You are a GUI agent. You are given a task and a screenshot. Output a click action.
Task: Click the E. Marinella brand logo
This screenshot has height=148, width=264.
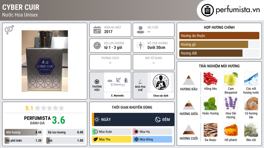pyautogui.click(x=118, y=82)
